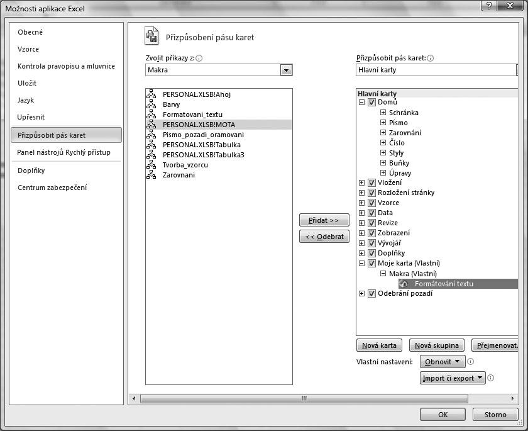Image resolution: width=528 pixels, height=431 pixels.
Task: Open the Makra command source dropdown
Action: [286, 70]
